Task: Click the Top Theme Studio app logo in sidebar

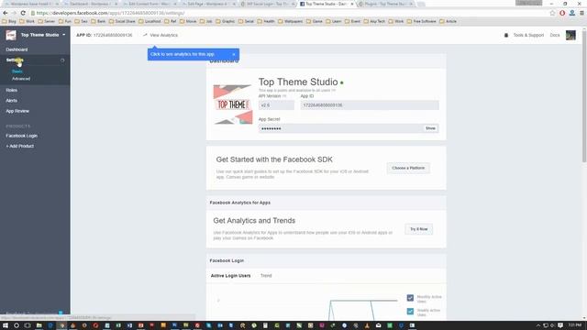Action: [x=11, y=35]
